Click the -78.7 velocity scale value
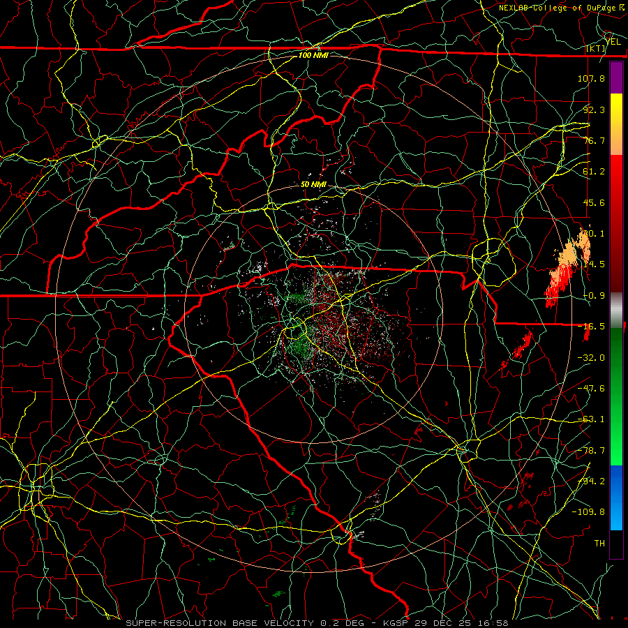Viewport: 628px width, 628px height. (x=591, y=451)
